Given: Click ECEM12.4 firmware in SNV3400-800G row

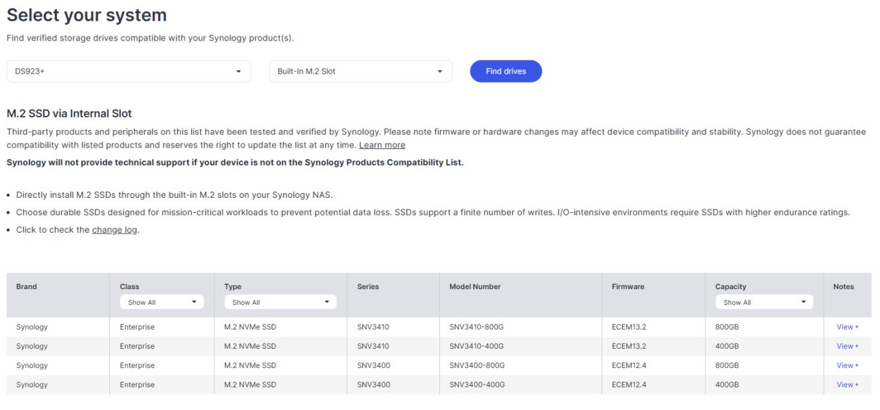Looking at the screenshot, I should (629, 365).
